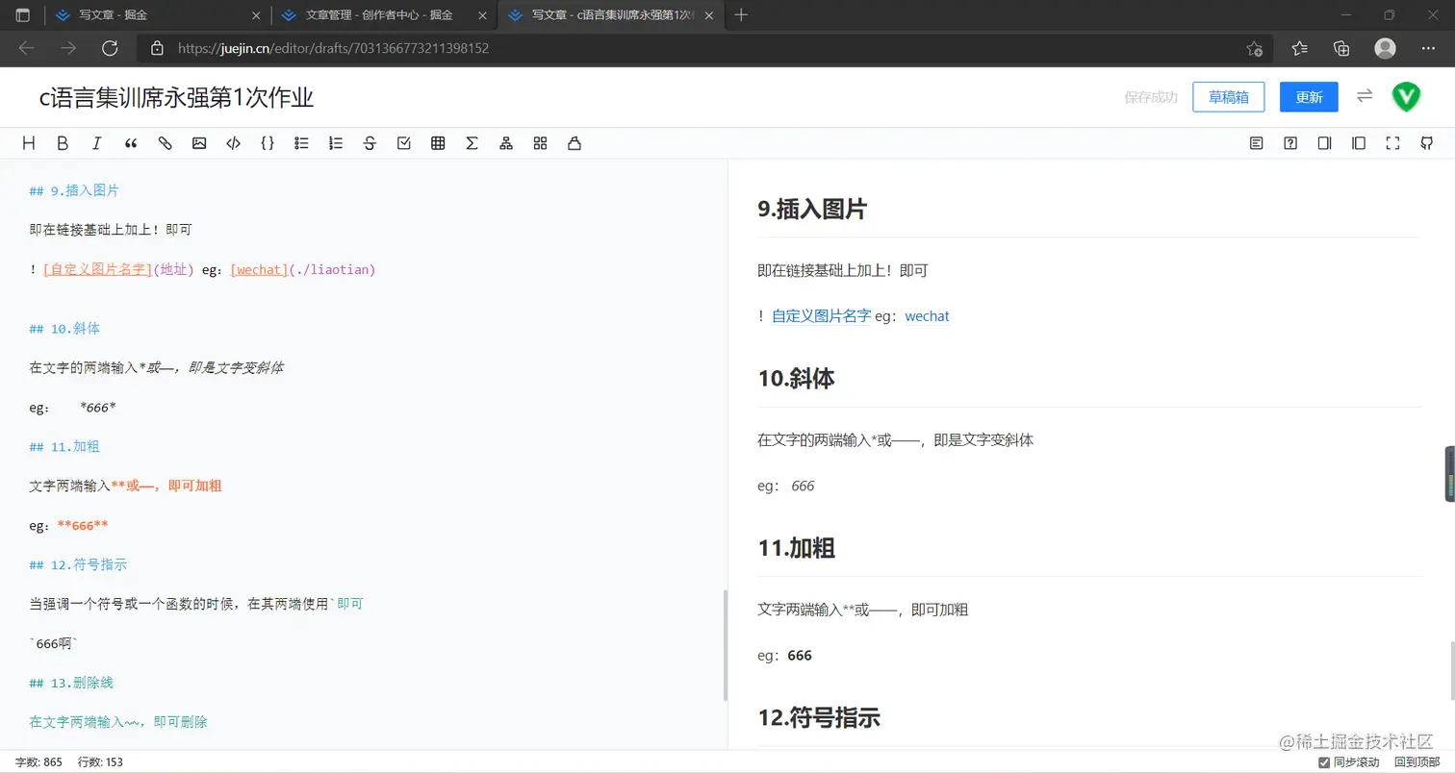
Task: Refresh the page in the browser
Action: click(x=110, y=48)
